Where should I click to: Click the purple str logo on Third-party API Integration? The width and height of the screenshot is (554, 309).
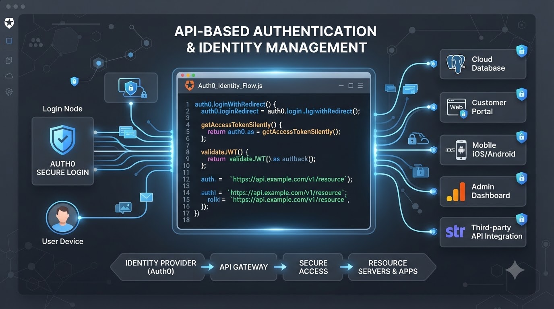pos(455,232)
